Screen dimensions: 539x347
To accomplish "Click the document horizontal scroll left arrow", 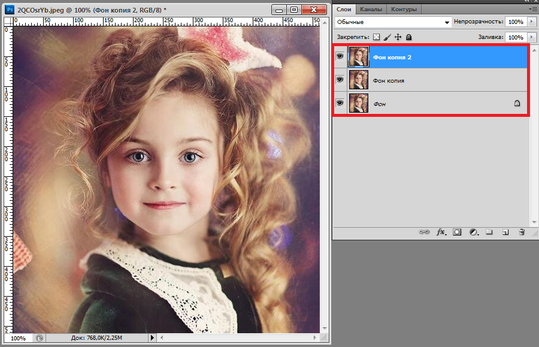I will [x=162, y=338].
